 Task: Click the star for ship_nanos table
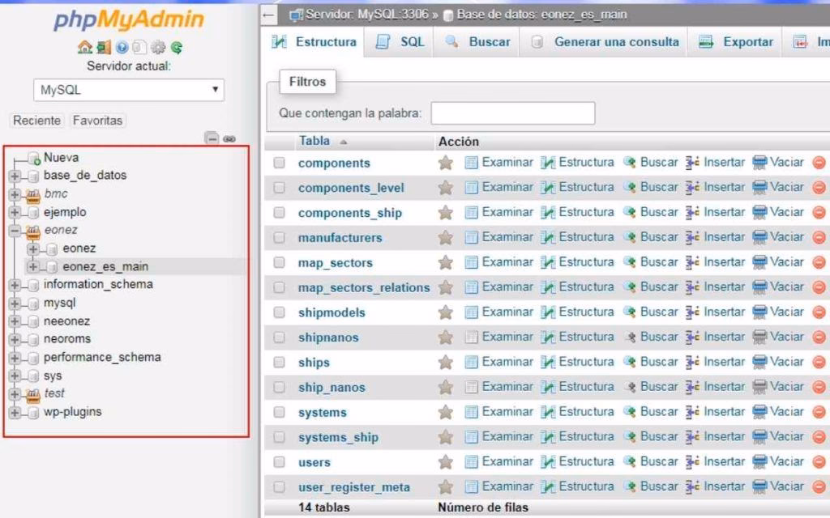446,388
